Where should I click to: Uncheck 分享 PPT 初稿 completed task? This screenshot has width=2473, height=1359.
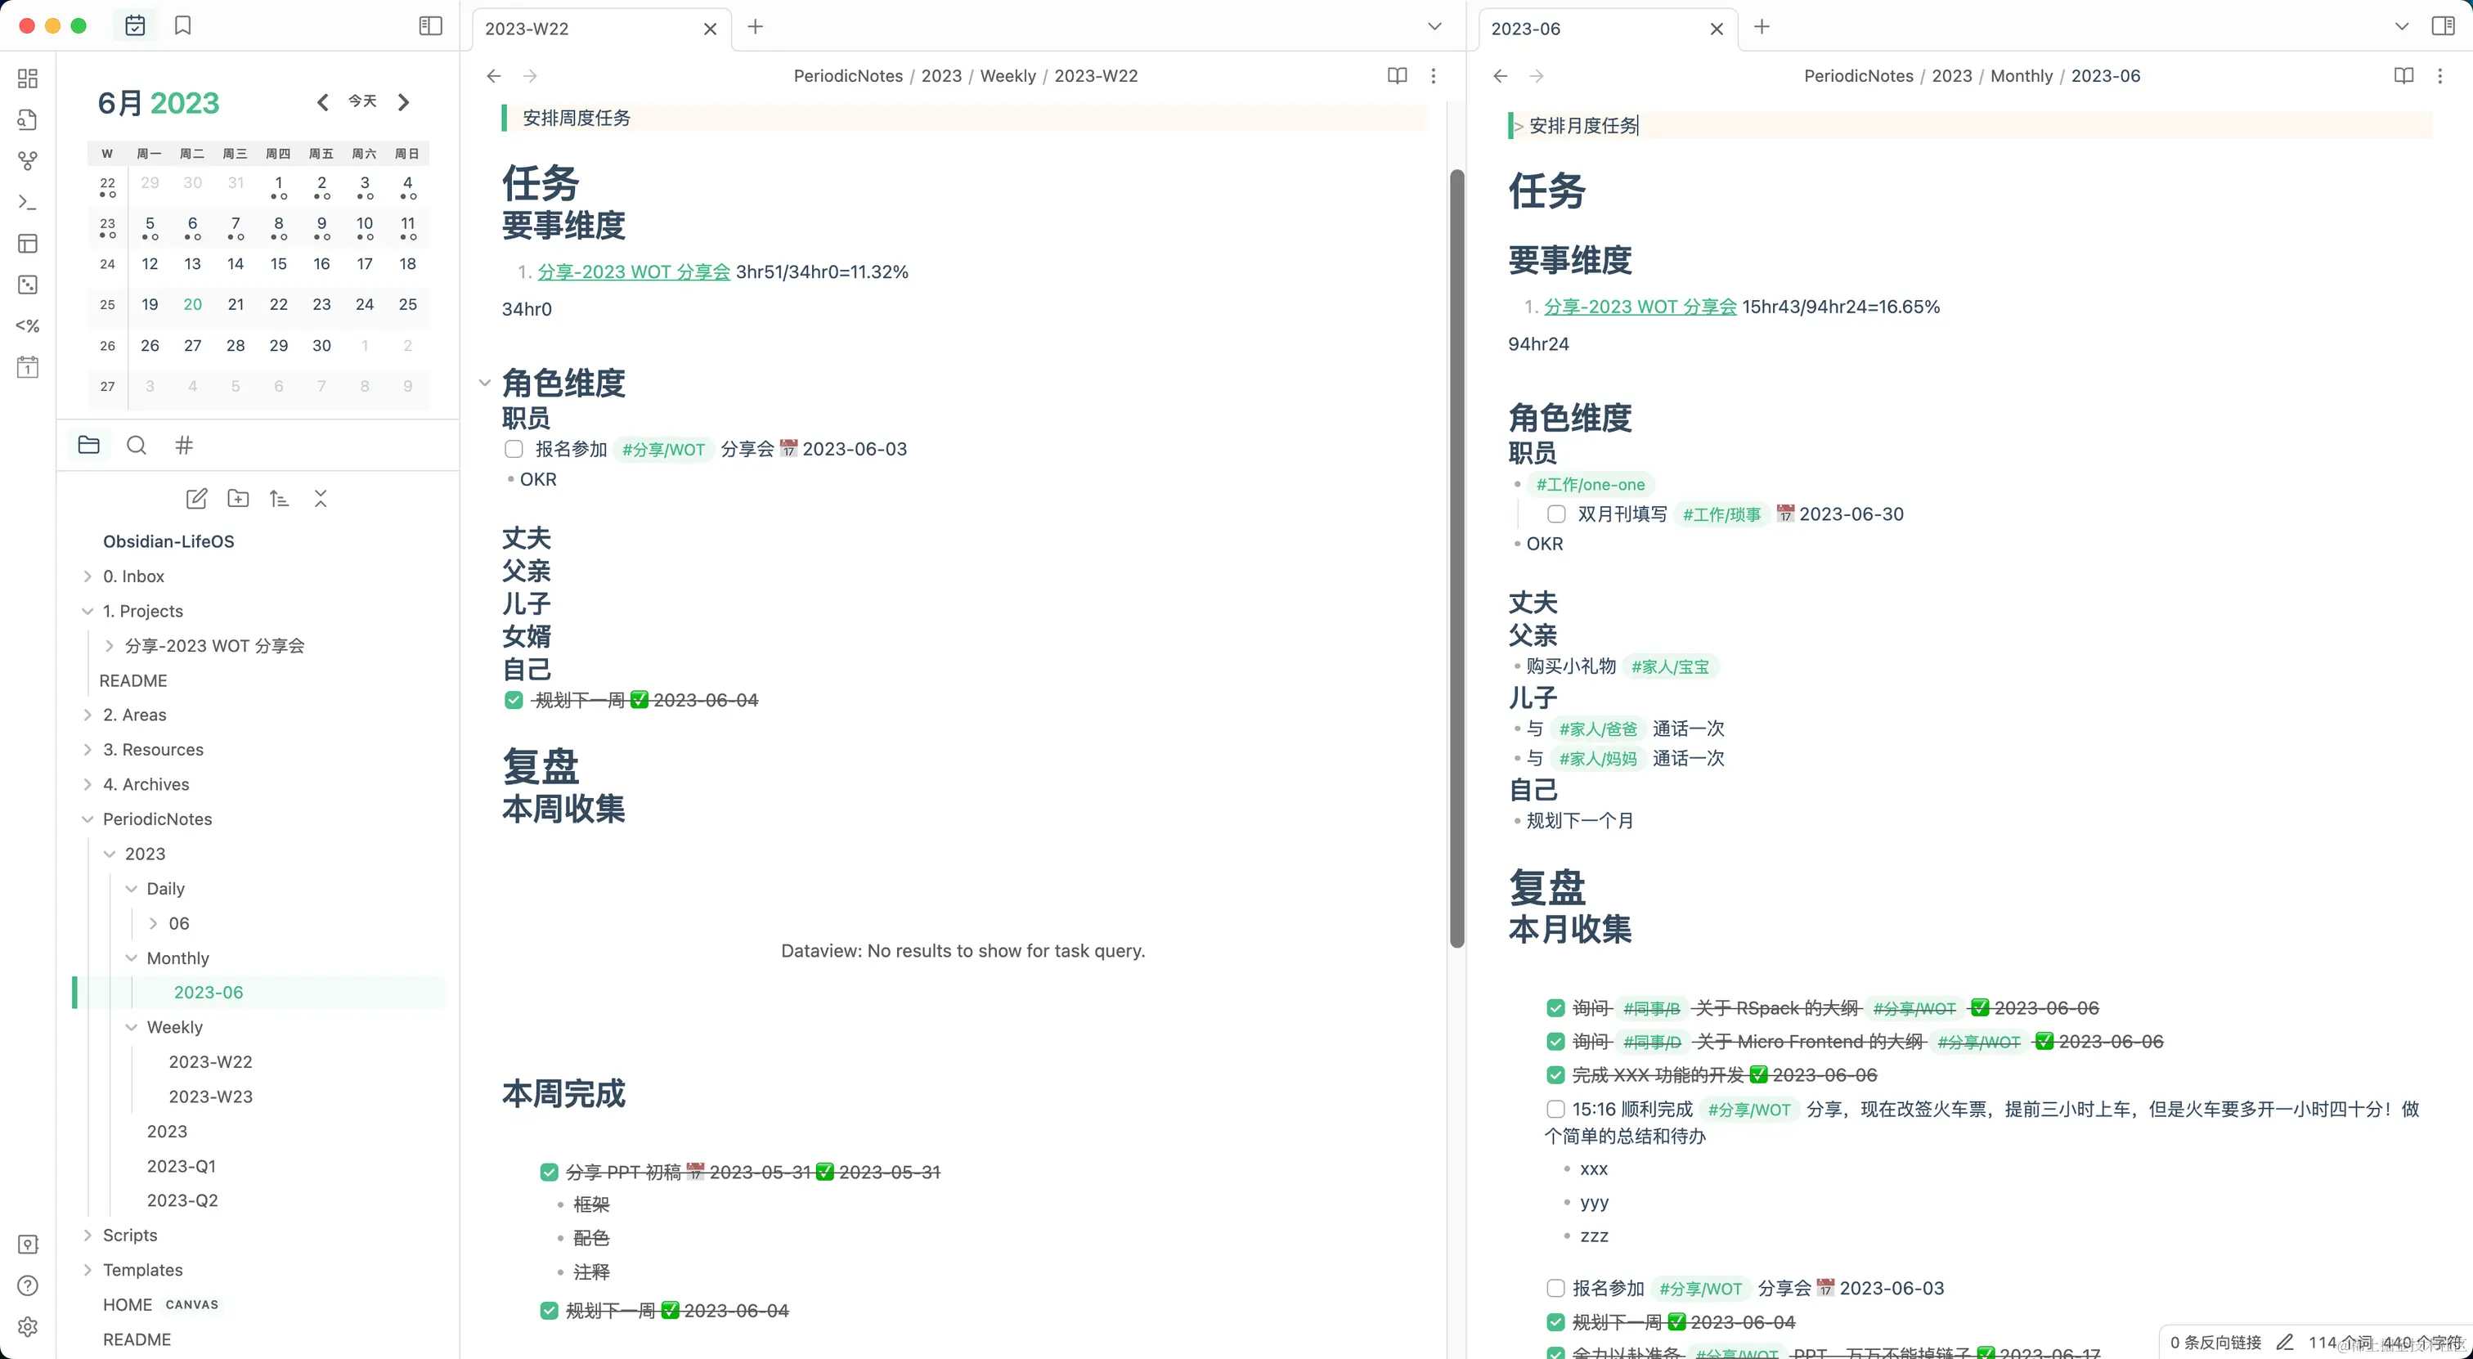[549, 1172]
